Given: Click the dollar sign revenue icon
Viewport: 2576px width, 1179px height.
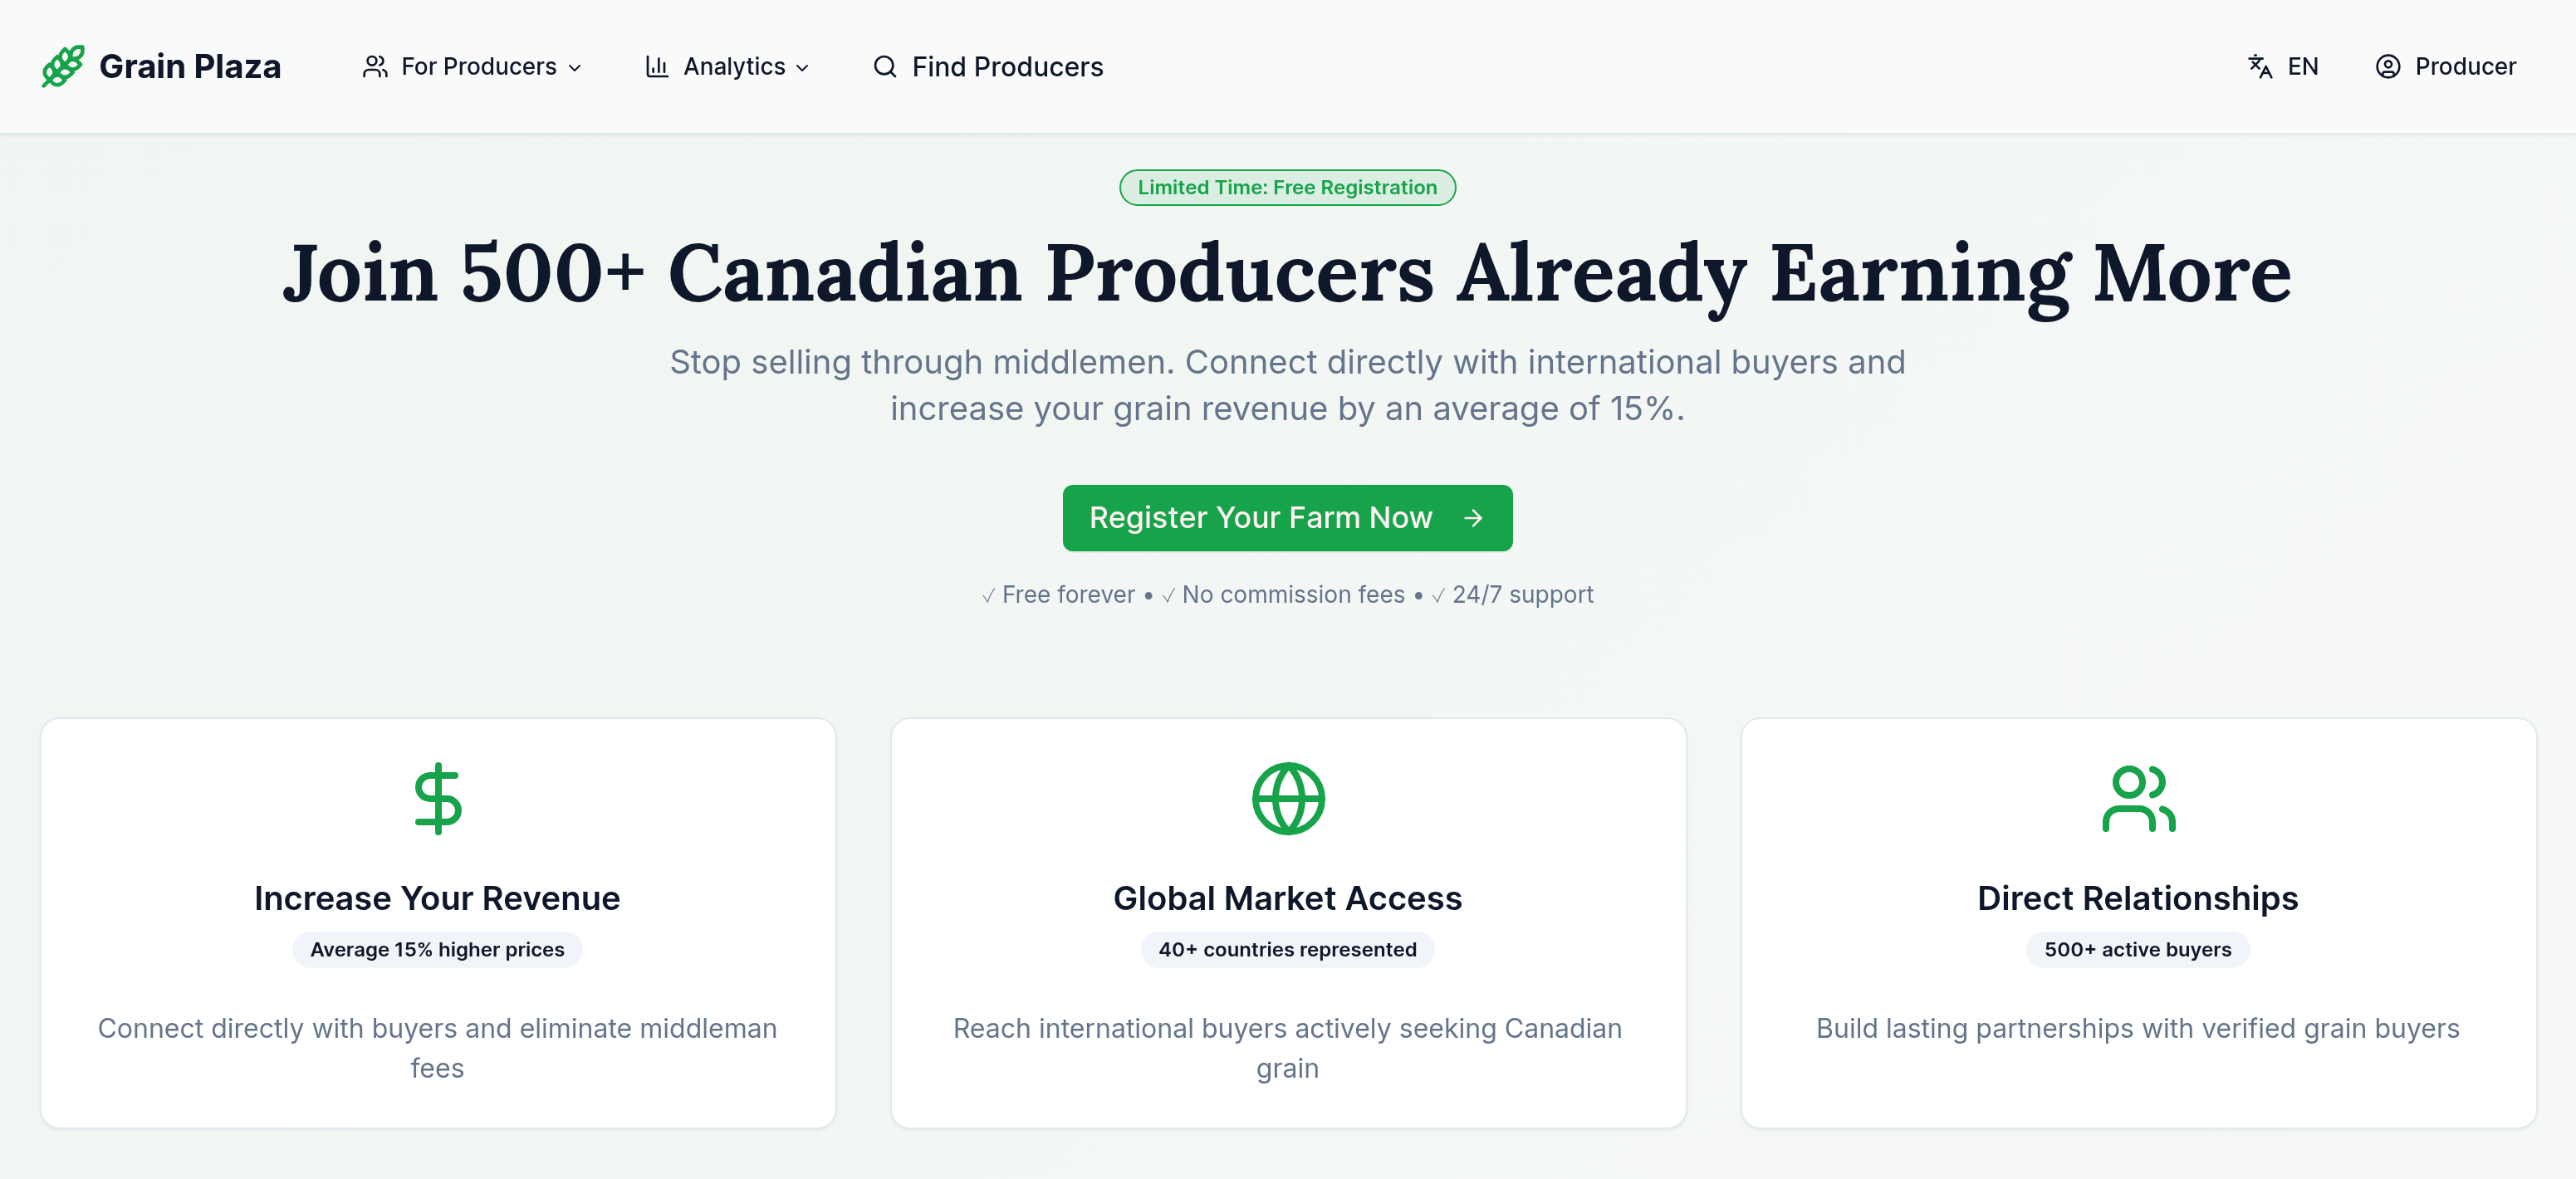Looking at the screenshot, I should click(438, 798).
